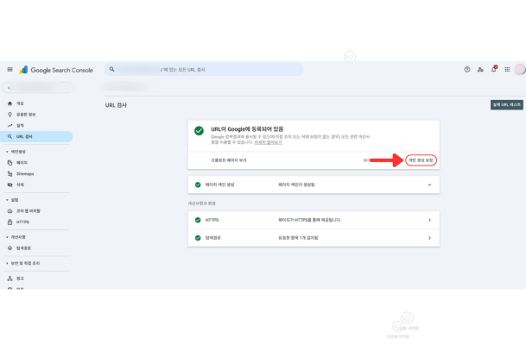526x350 pixels.
Task: Click the 색인 생성 요청 button
Action: click(421, 160)
